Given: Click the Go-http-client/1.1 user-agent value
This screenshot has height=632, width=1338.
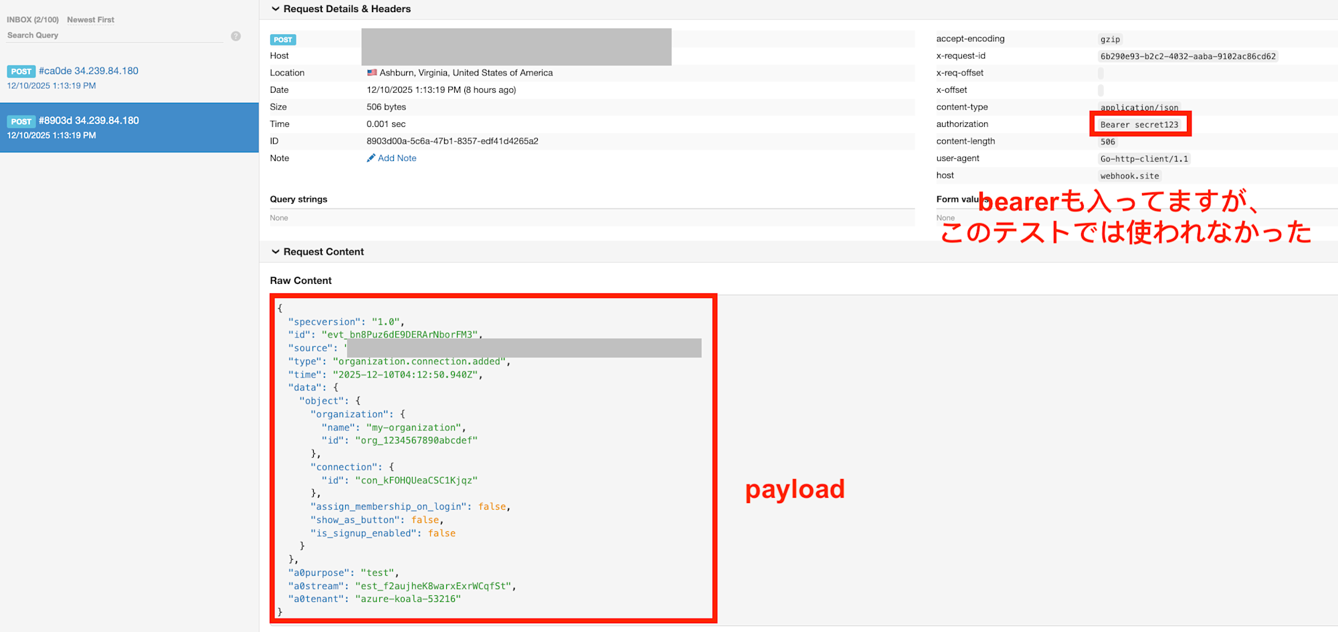Looking at the screenshot, I should point(1144,159).
